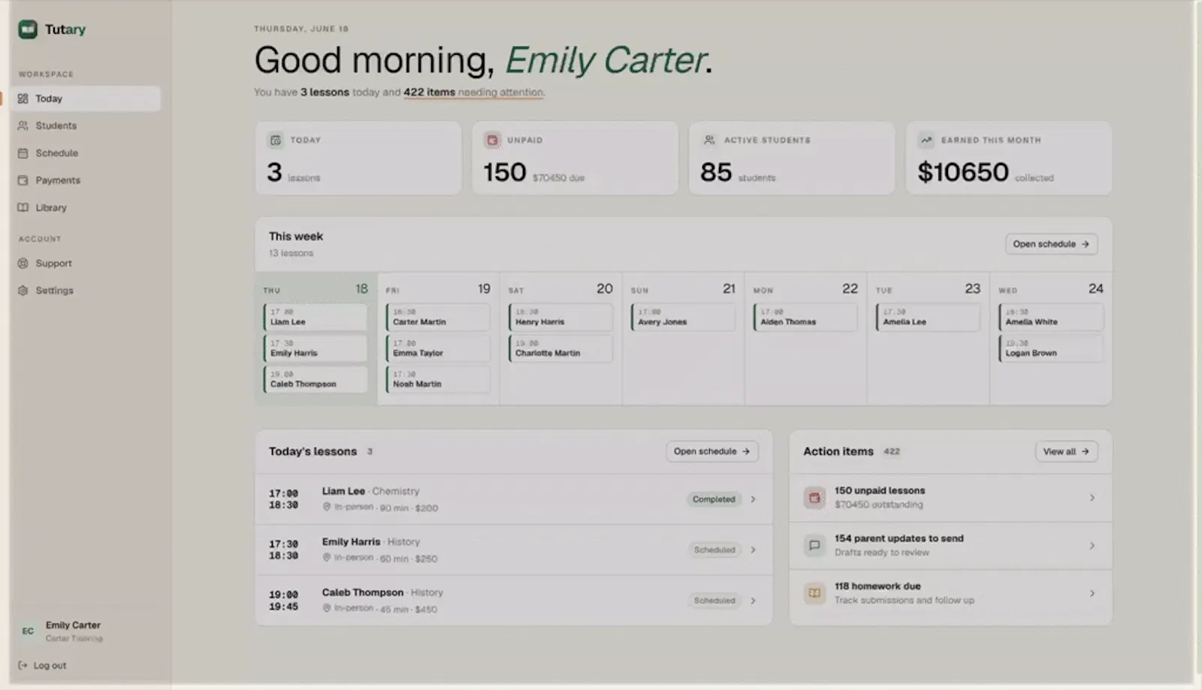Viewport: 1202px width, 690px height.
Task: Click the location pin icon in Emily Harris row
Action: [x=327, y=558]
